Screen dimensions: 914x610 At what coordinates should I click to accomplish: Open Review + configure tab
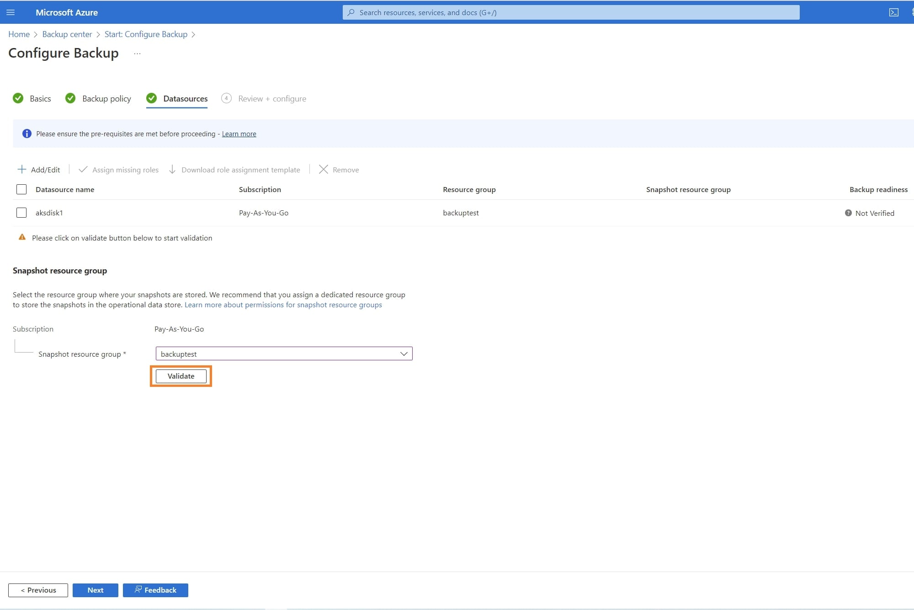point(272,99)
